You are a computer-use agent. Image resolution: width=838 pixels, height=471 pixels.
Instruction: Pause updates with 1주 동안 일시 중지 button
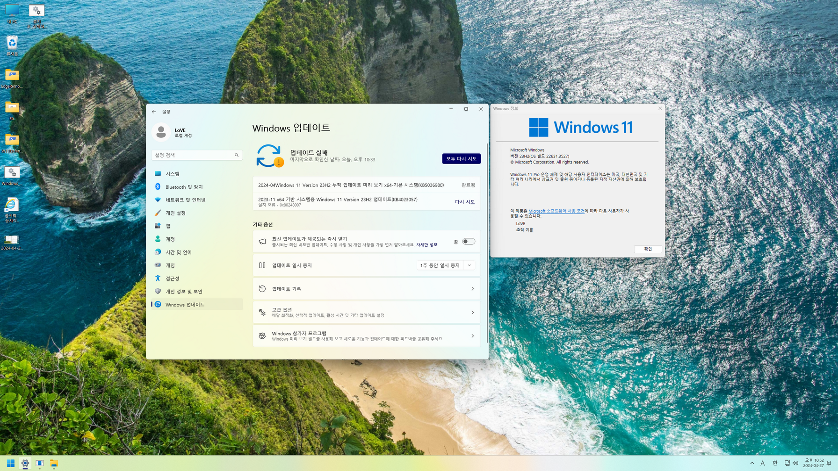coord(440,265)
